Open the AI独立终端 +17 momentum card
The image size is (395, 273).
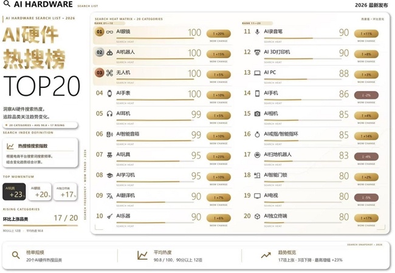(65, 192)
